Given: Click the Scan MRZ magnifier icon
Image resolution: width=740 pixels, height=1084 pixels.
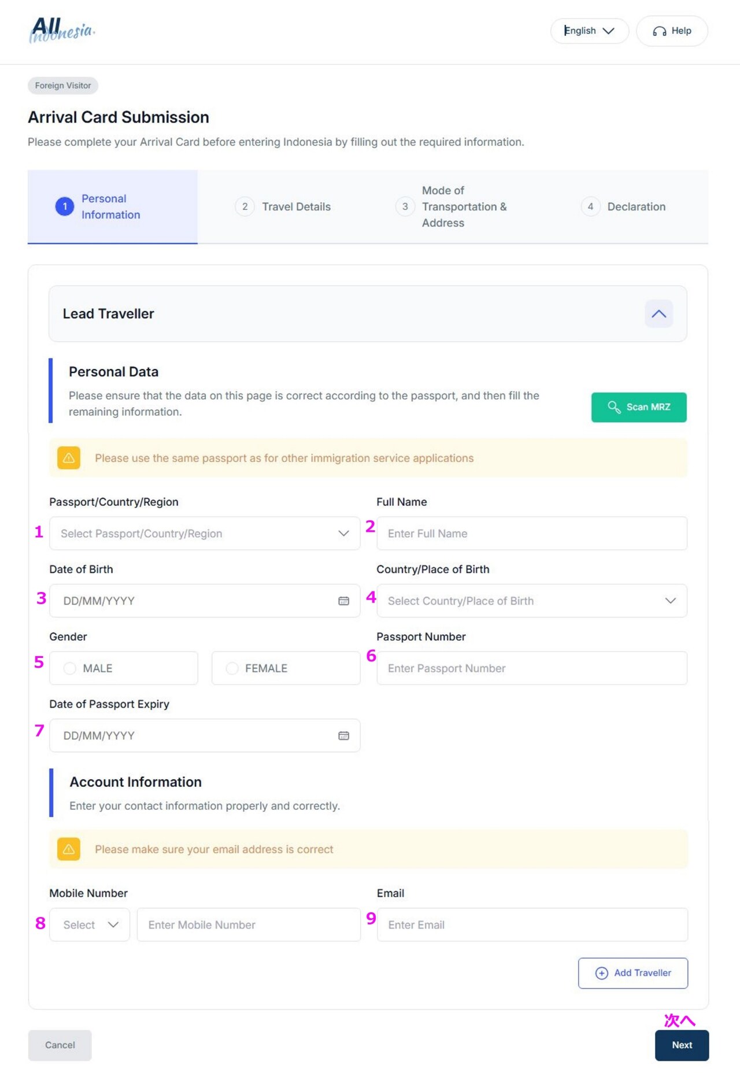Looking at the screenshot, I should pos(614,407).
